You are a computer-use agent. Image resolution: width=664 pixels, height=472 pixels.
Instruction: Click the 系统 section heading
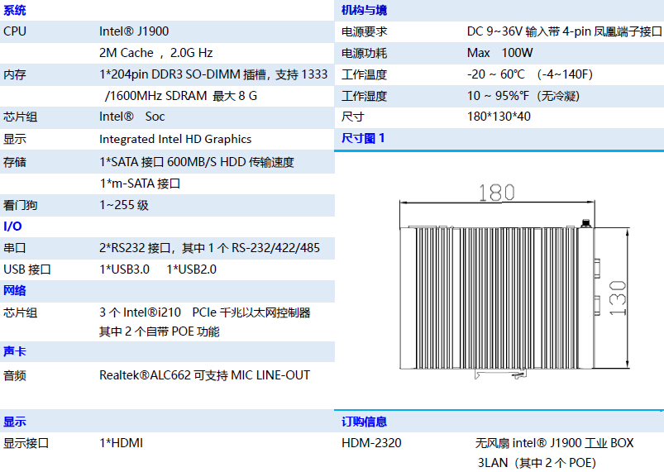(x=15, y=10)
